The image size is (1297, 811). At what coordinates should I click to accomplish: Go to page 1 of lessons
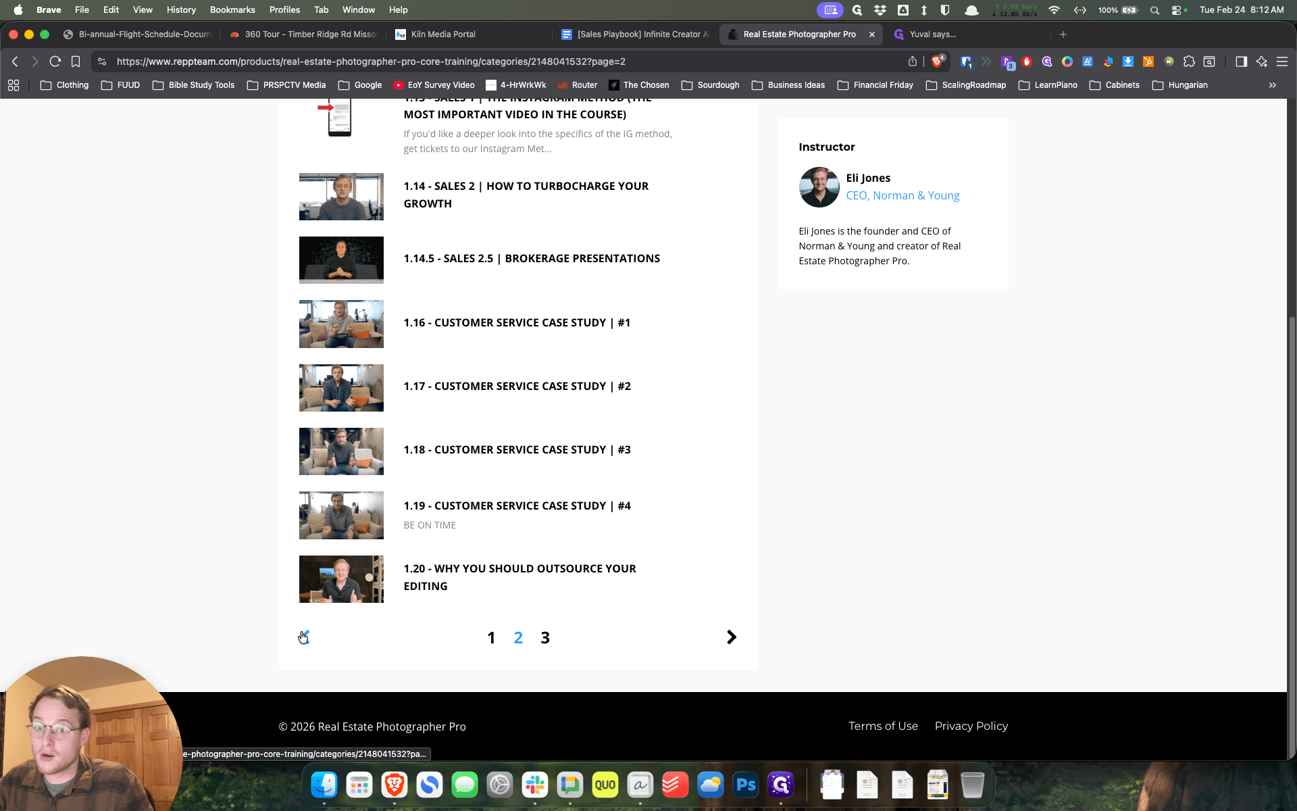491,637
